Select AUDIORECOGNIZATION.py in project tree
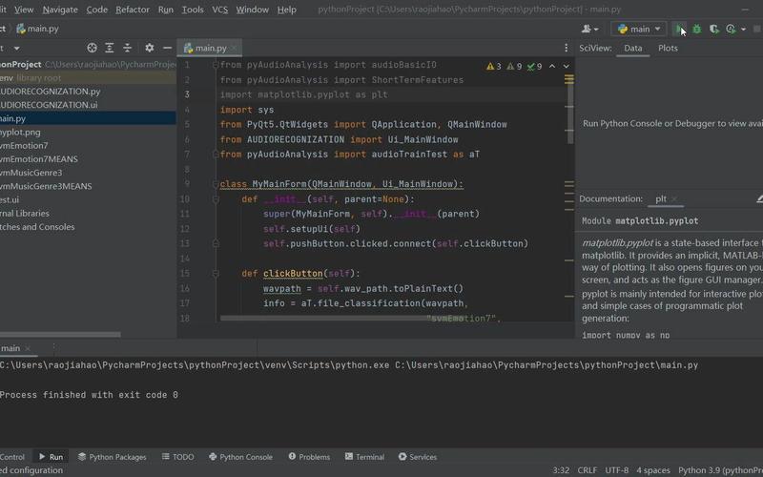Viewport: 763px width, 477px height. 51,92
